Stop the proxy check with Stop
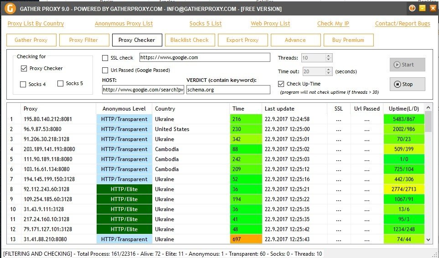 click(408, 84)
